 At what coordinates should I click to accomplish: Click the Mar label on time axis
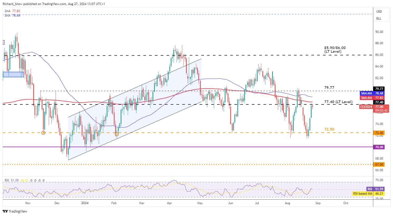pyautogui.click(x=142, y=203)
